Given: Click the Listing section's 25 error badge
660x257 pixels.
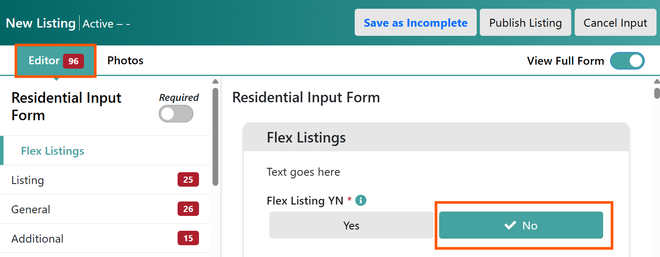Looking at the screenshot, I should pyautogui.click(x=188, y=180).
